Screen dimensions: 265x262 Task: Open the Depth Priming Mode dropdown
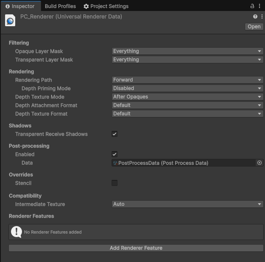click(187, 88)
